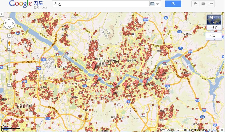This screenshot has width=225, height=132.
Task: Click route shield 37
Action: coord(204,110)
